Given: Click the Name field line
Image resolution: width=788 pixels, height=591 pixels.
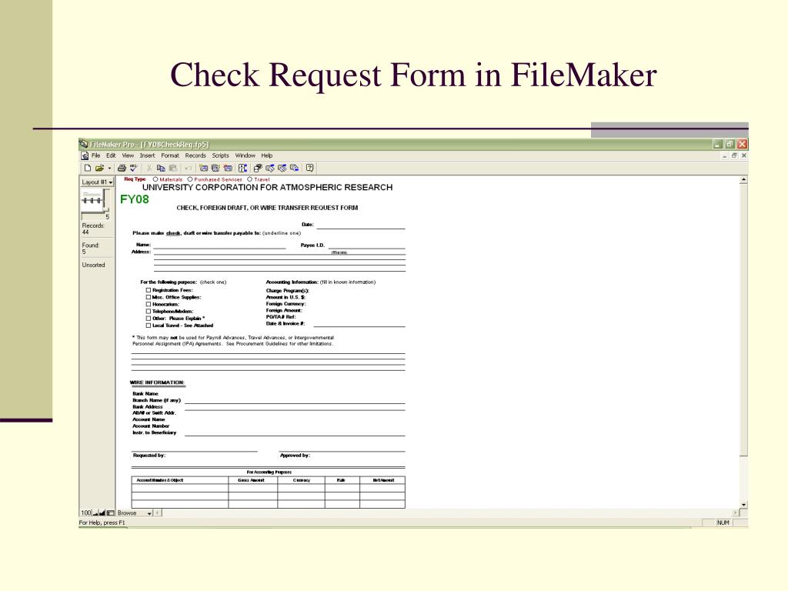Looking at the screenshot, I should [219, 245].
